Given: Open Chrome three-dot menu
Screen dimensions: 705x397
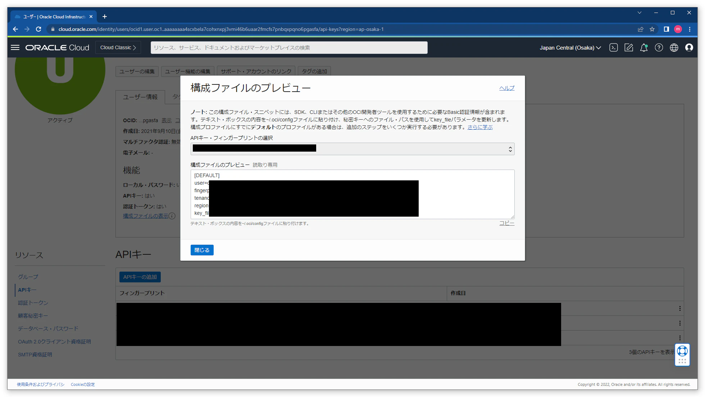Looking at the screenshot, I should (x=690, y=29).
